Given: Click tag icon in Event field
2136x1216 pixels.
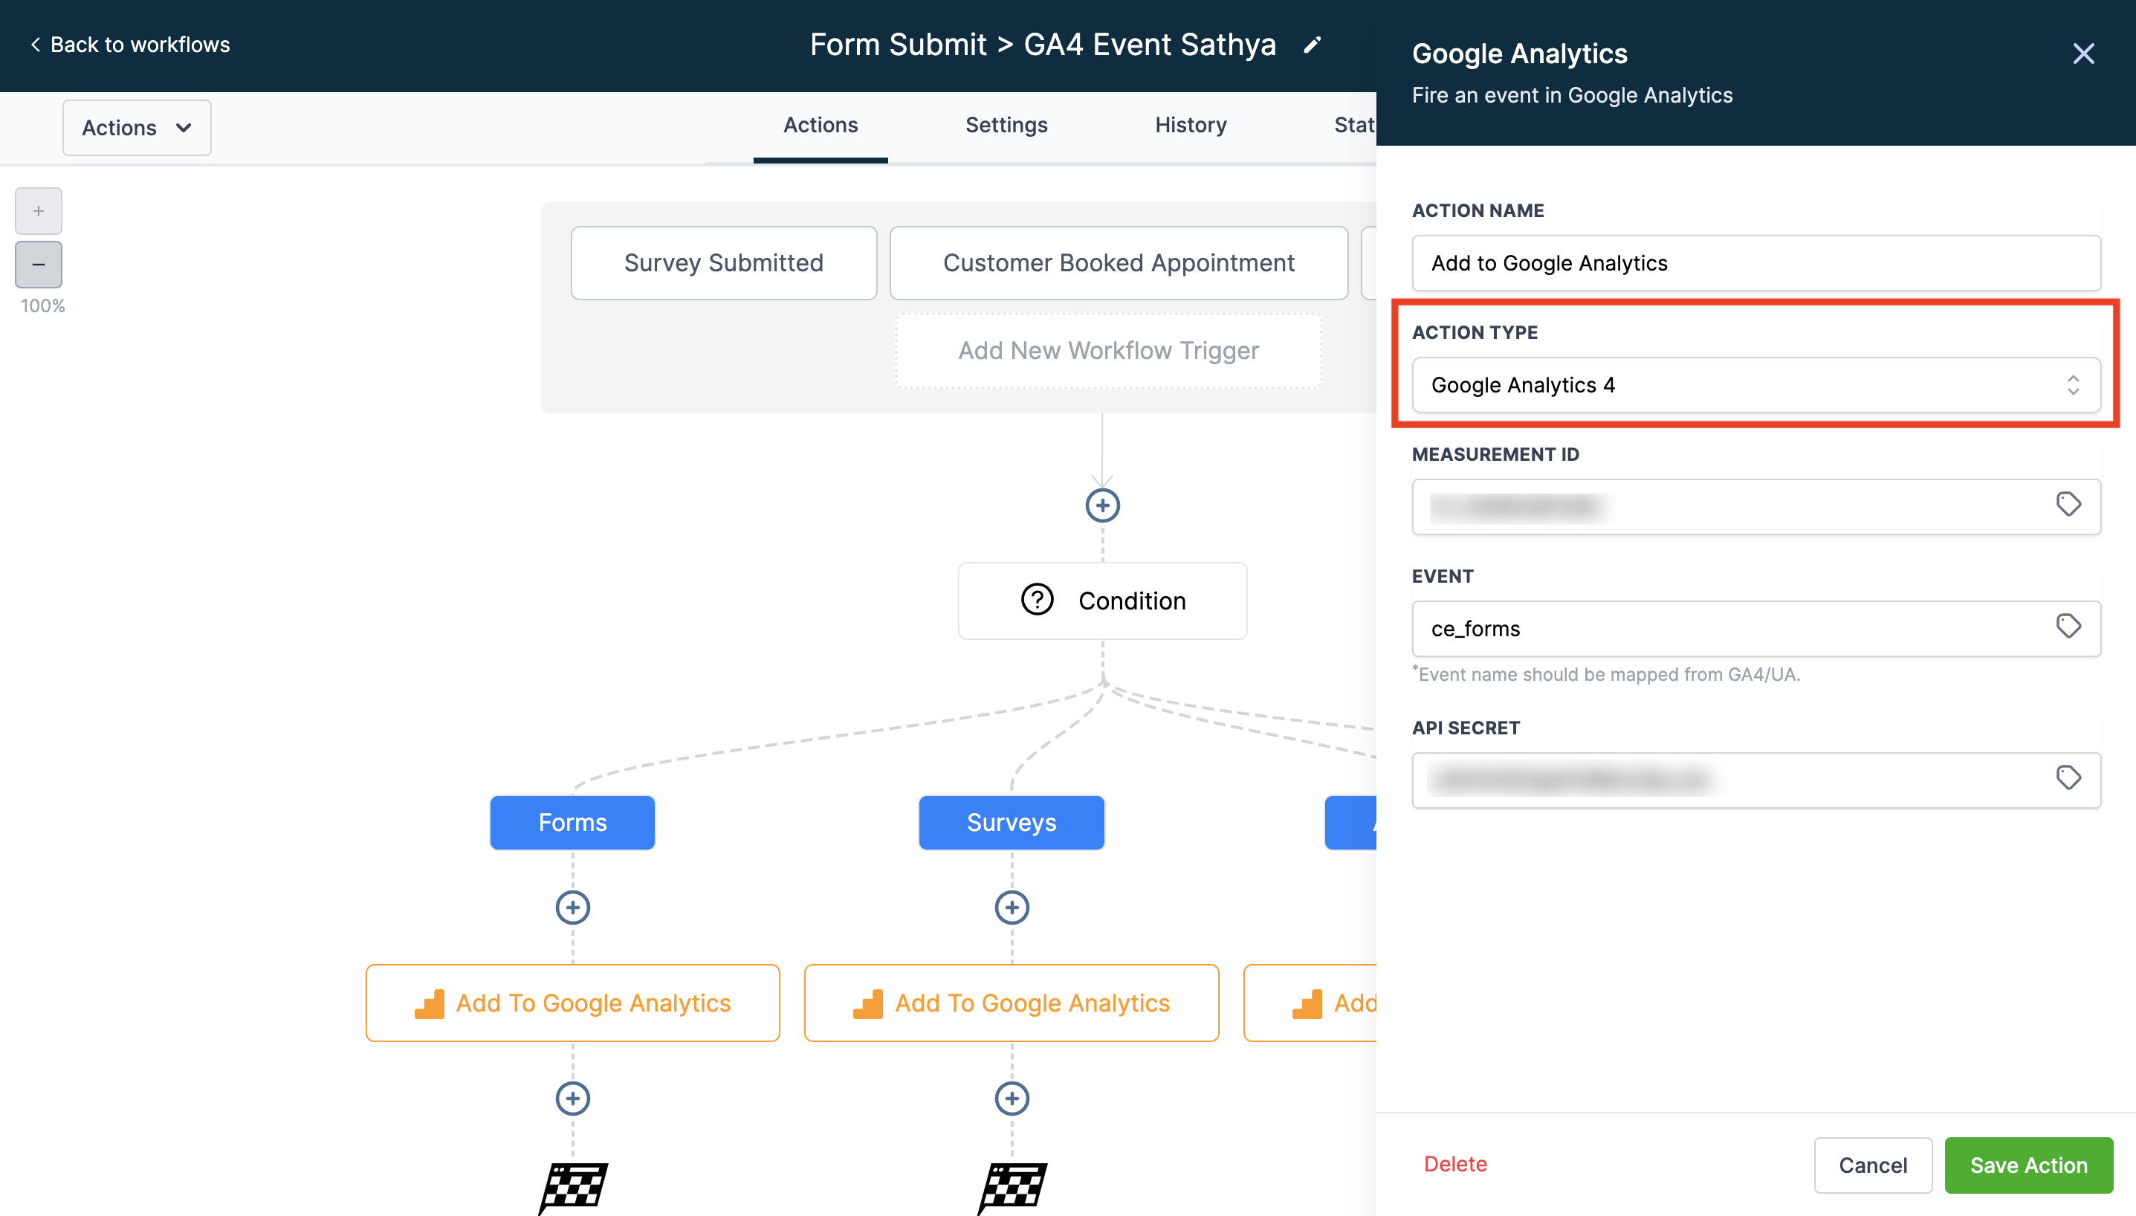Looking at the screenshot, I should tap(2068, 627).
